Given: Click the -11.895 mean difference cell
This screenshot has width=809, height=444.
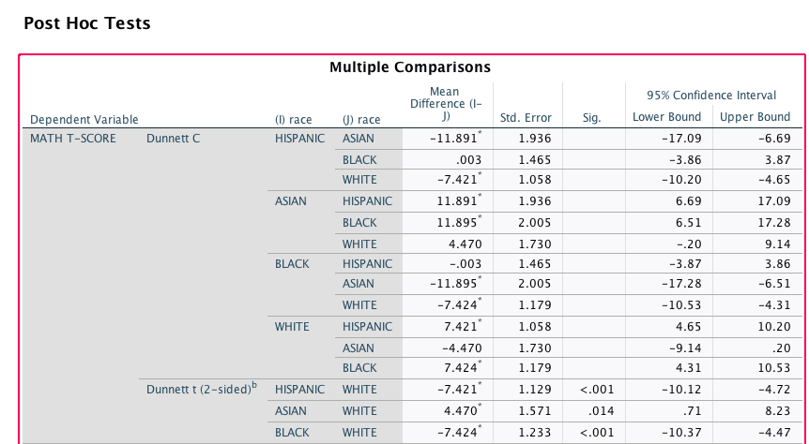Looking at the screenshot, I should click(456, 283).
